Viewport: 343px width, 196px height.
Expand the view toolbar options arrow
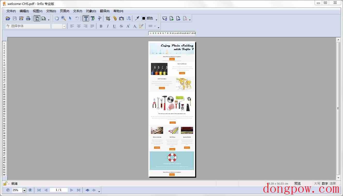[x=49, y=20]
